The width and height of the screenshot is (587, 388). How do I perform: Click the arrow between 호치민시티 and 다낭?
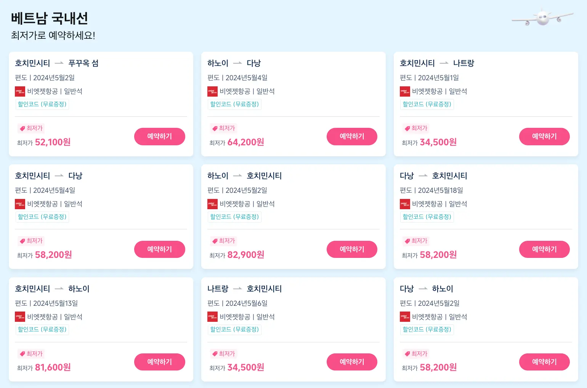pos(59,176)
